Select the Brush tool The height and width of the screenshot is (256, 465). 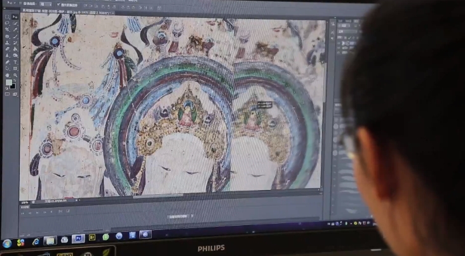point(15,36)
